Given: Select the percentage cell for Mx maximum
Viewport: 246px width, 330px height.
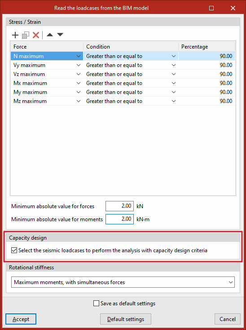Looking at the screenshot, I should [x=206, y=83].
